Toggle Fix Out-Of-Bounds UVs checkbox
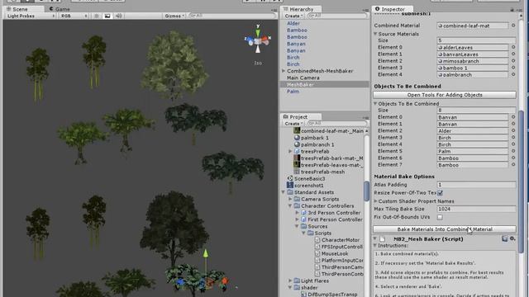 click(440, 217)
